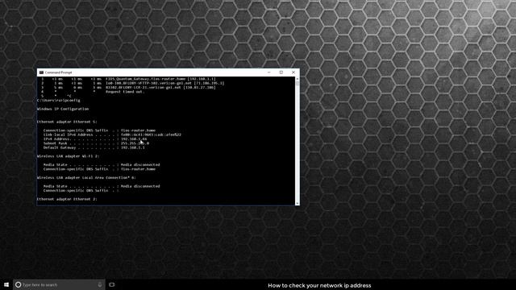Click the Command Prompt scrollbar thumb
516x290 pixels.
click(x=298, y=84)
